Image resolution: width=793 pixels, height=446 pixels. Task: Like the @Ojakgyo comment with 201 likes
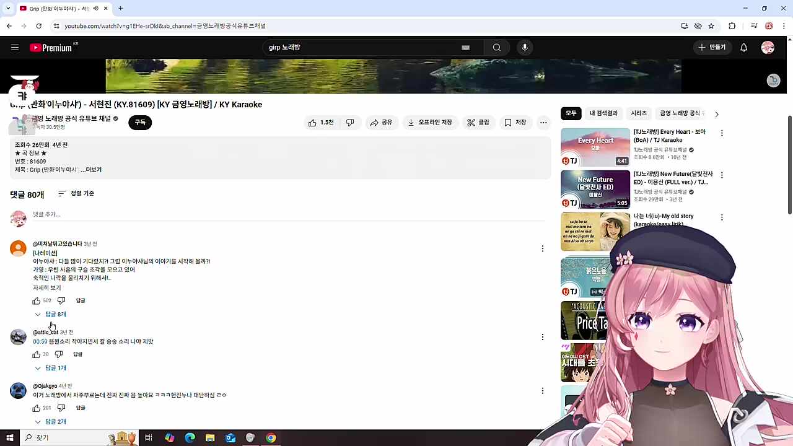[36, 408]
